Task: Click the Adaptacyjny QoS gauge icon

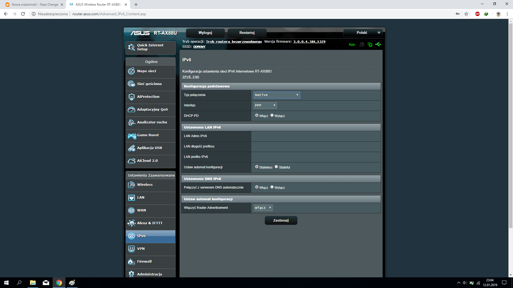Action: [x=131, y=110]
